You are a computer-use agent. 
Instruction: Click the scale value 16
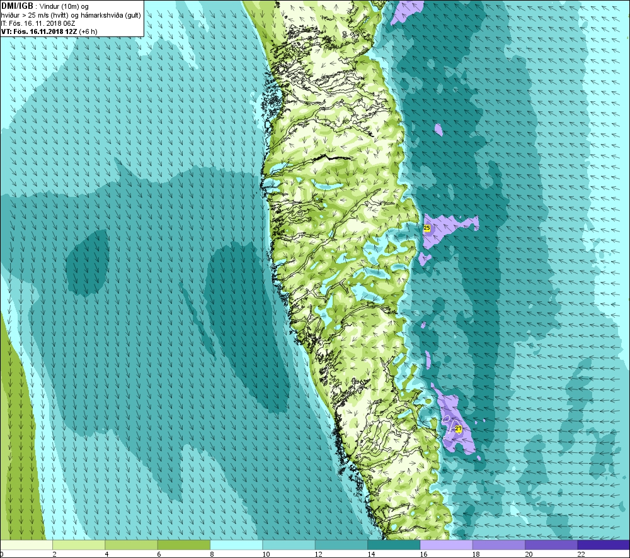[423, 554]
